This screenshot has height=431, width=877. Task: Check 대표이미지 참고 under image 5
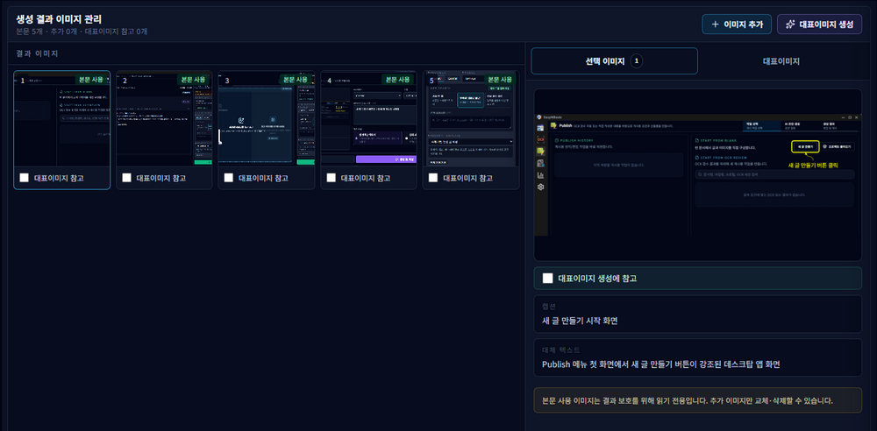click(x=433, y=178)
